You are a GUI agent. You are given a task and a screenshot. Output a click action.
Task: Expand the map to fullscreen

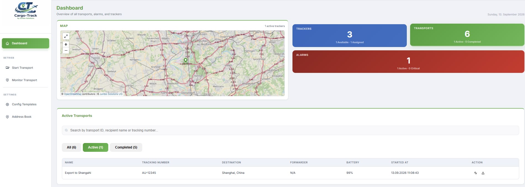coord(66,36)
